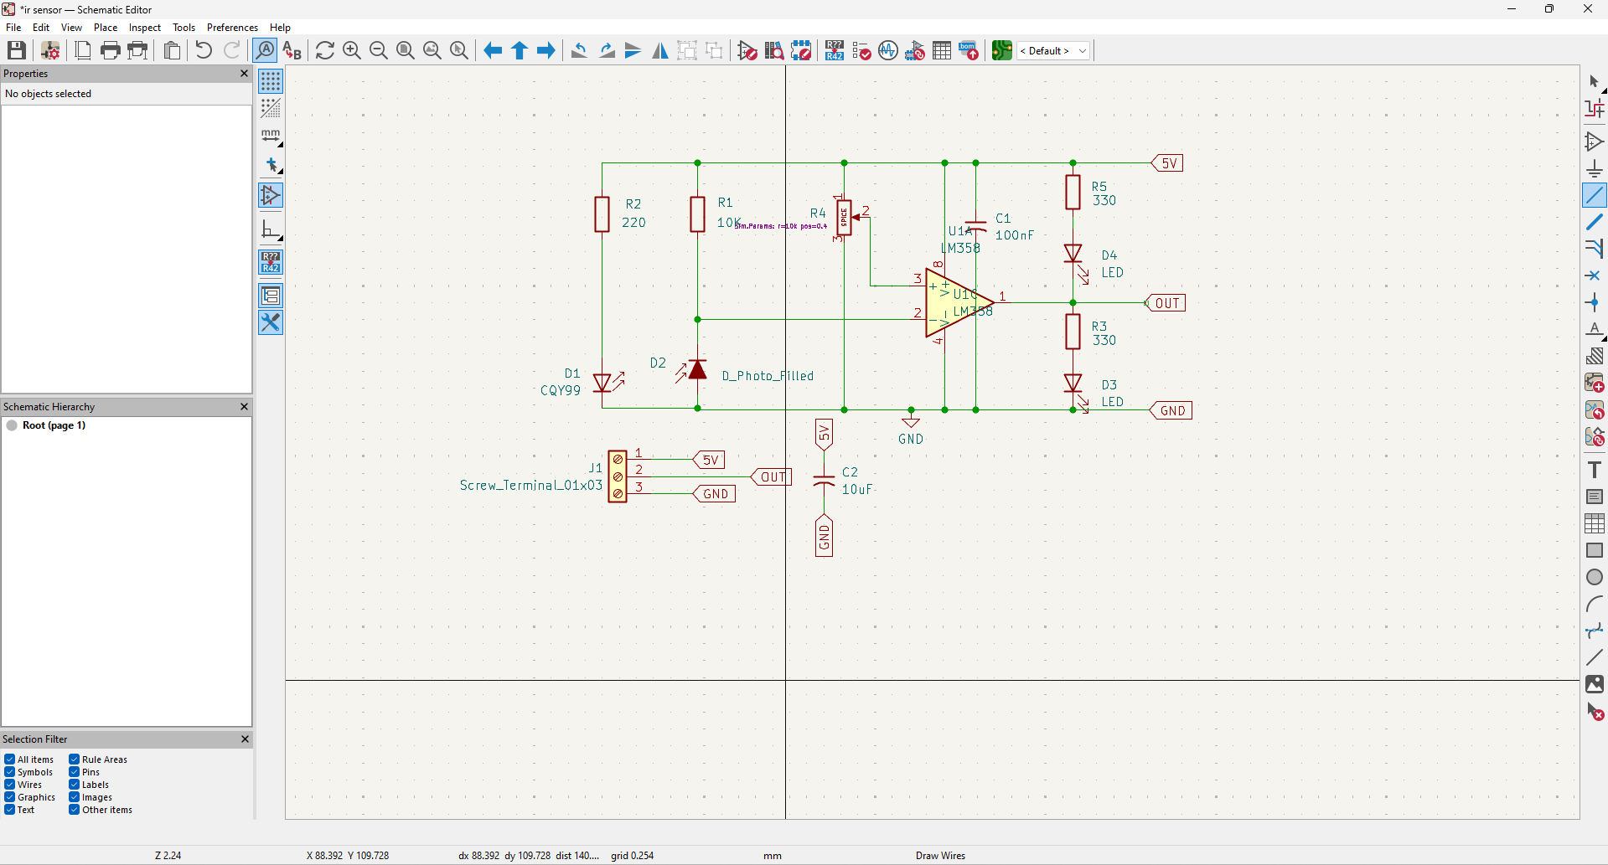Refresh the schematic view
The width and height of the screenshot is (1608, 865).
point(325,50)
